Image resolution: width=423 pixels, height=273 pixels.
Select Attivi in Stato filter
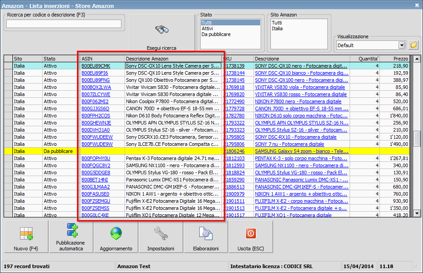(x=207, y=28)
